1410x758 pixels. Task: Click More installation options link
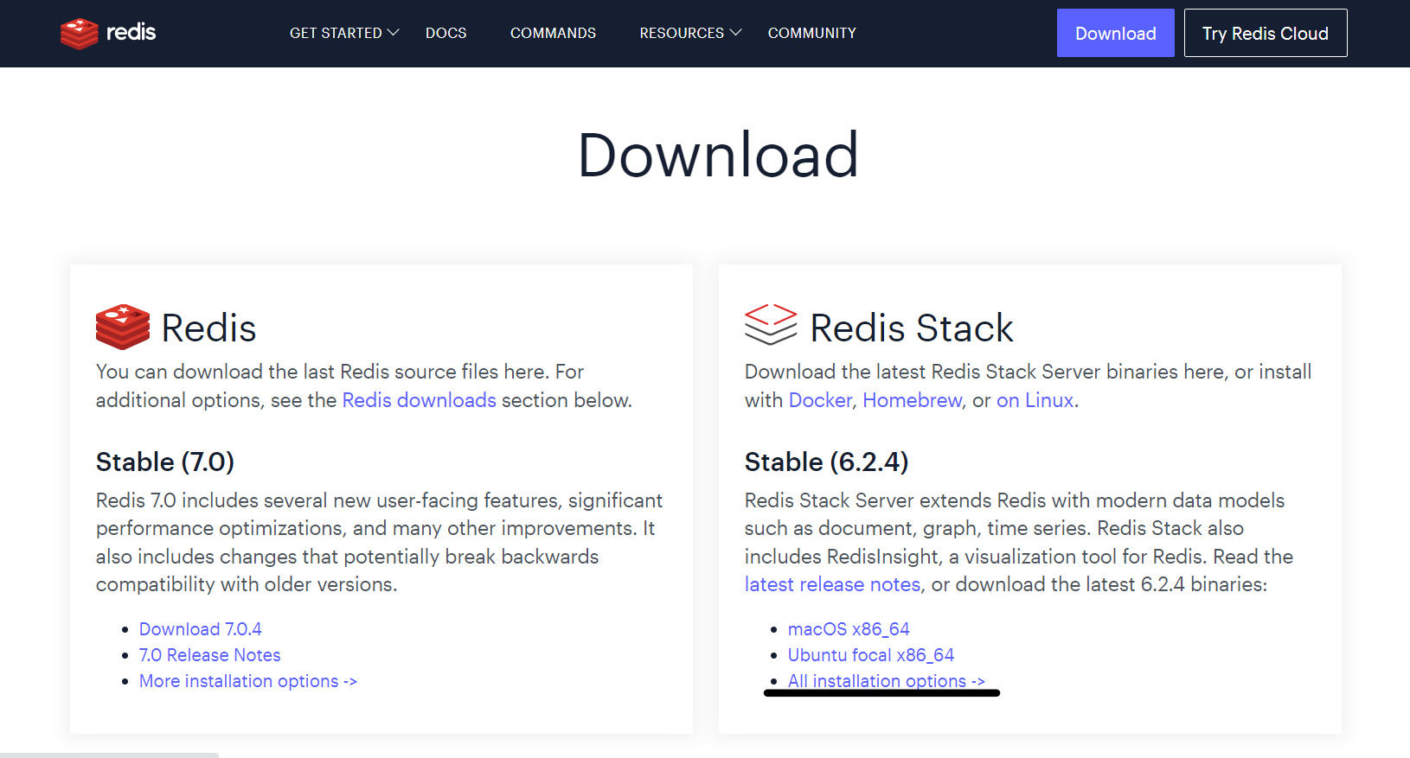(248, 681)
